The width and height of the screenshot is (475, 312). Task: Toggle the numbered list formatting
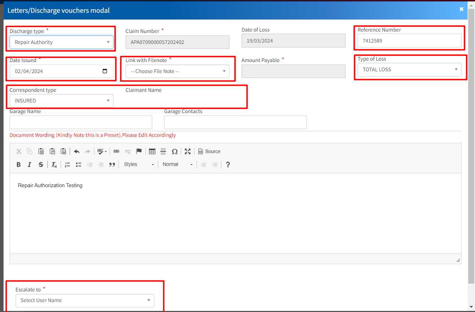point(67,165)
